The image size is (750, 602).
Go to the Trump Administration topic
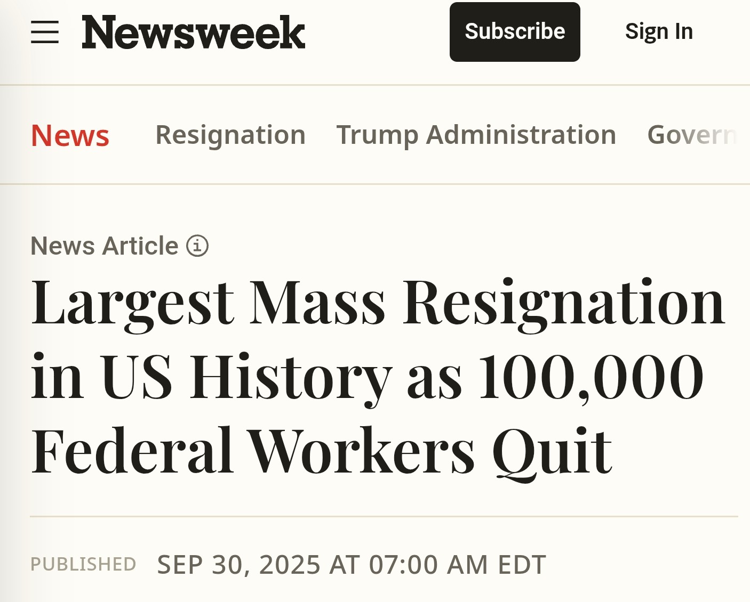click(x=476, y=135)
